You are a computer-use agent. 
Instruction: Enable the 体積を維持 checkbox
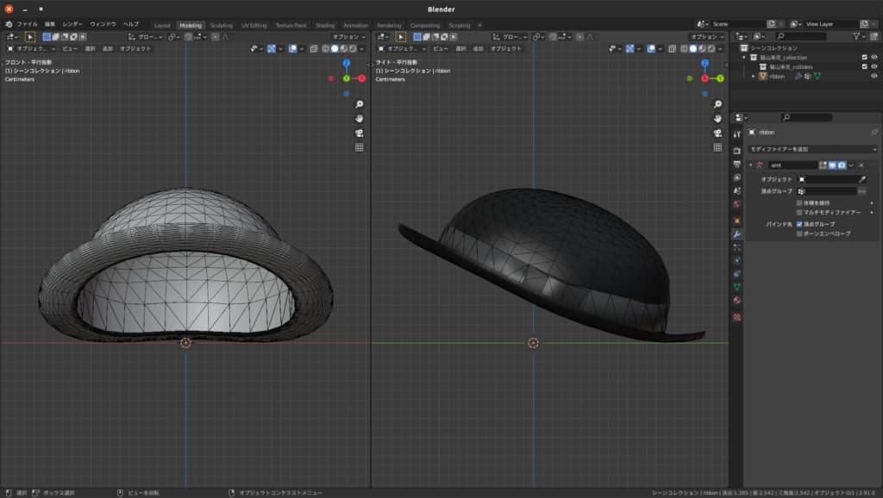click(799, 202)
